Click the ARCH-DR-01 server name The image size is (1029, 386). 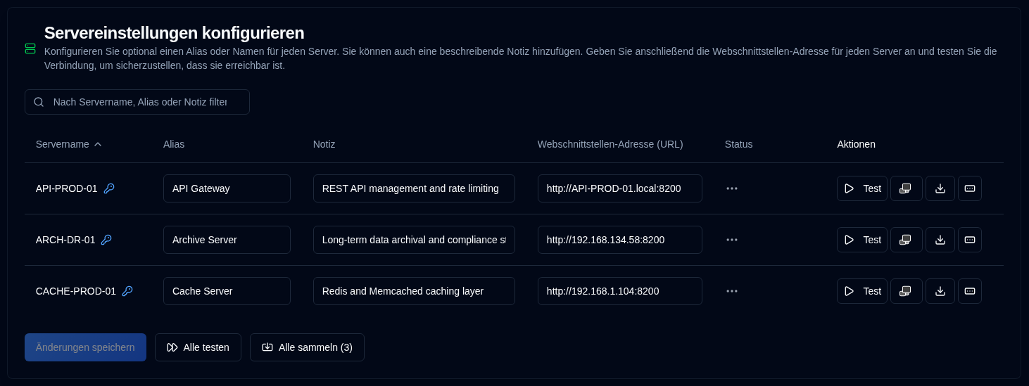pos(65,240)
